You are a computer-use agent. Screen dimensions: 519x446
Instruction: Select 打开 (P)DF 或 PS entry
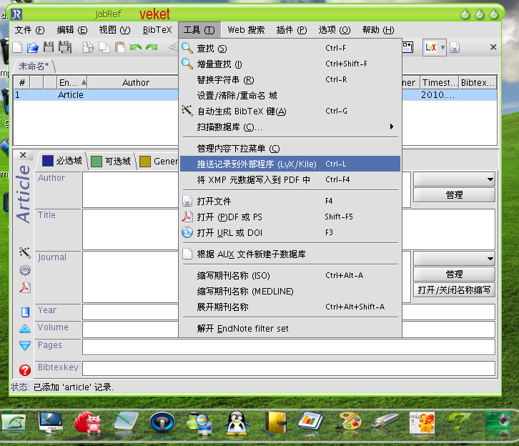[290, 217]
